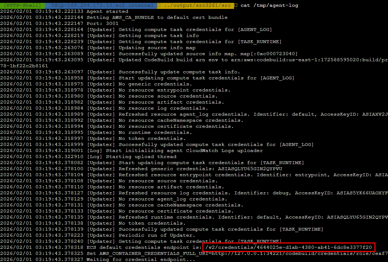388x262 pixels.
Task: Click the "Starting upload thread" line
Action: [141, 157]
